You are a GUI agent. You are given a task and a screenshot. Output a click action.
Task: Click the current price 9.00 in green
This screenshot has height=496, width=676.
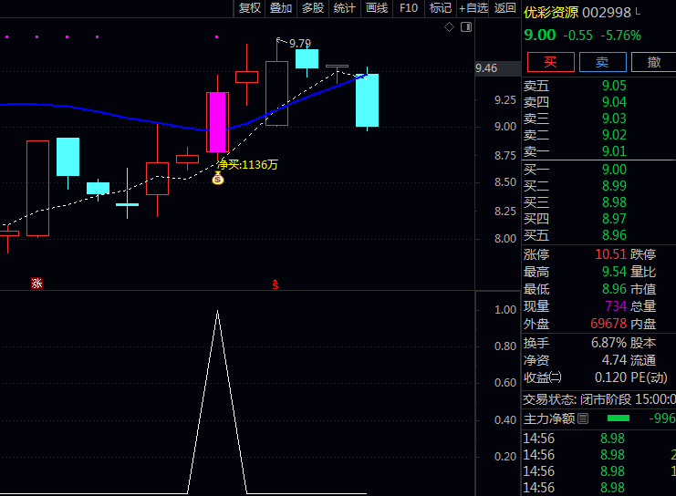tap(540, 35)
